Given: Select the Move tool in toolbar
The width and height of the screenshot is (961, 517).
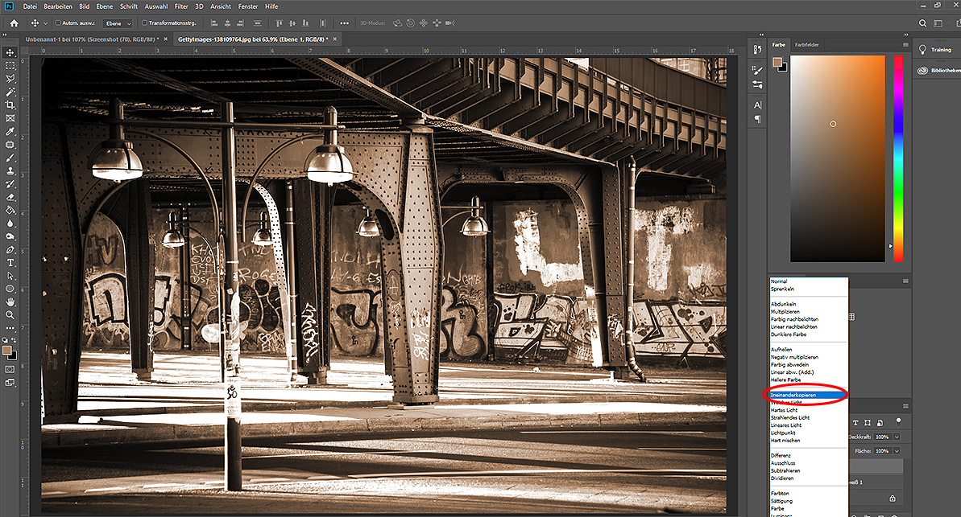Looking at the screenshot, I should pyautogui.click(x=10, y=52).
